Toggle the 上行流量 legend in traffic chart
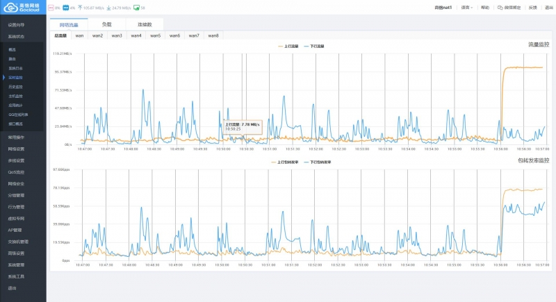The height and width of the screenshot is (302, 556). tap(289, 46)
